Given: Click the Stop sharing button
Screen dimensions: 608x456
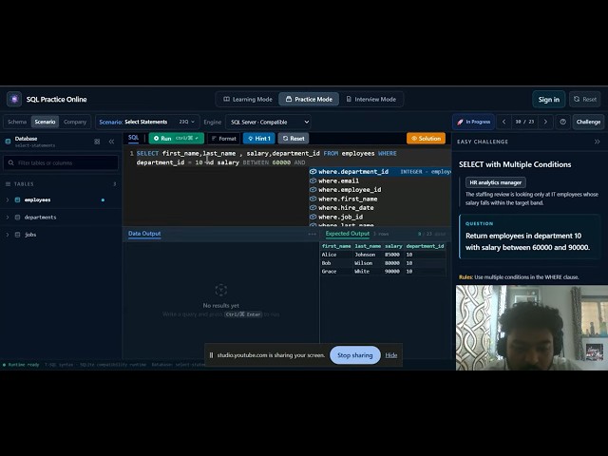Looking at the screenshot, I should click(354, 355).
